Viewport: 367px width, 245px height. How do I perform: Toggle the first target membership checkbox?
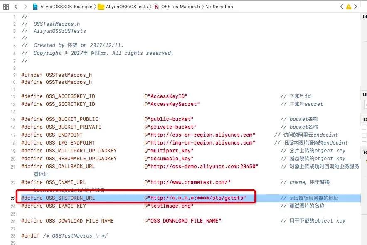click(x=365, y=127)
